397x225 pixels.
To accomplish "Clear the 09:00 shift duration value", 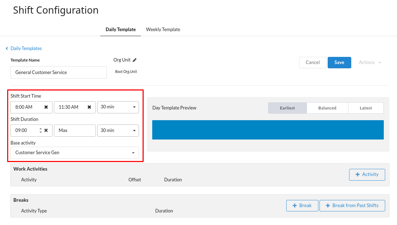I will pos(46,131).
